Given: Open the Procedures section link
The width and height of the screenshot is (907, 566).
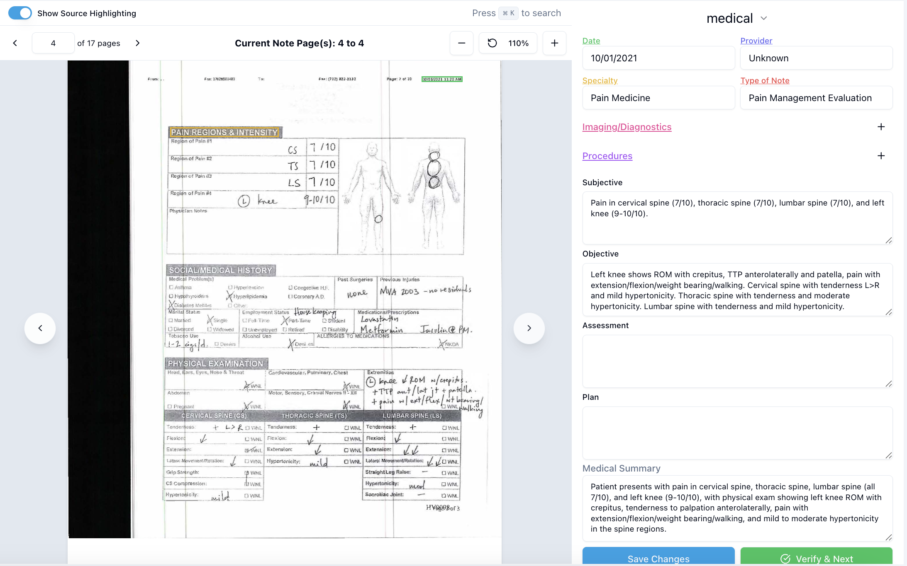Looking at the screenshot, I should tap(607, 156).
